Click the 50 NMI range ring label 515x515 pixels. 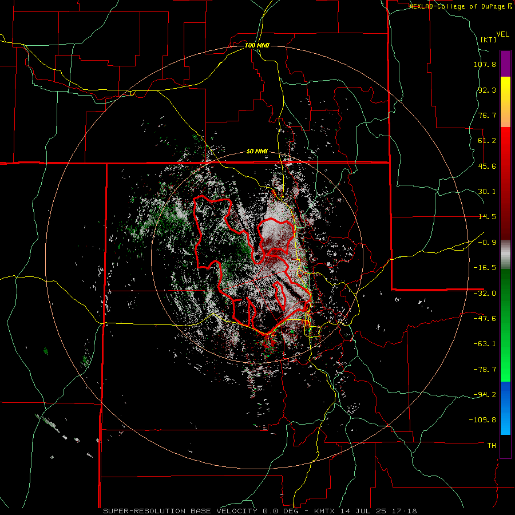(x=257, y=152)
